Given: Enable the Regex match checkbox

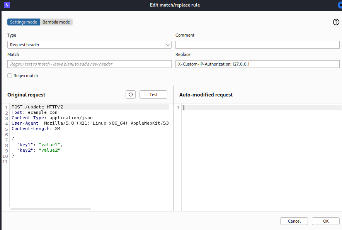Looking at the screenshot, I should tap(10, 76).
